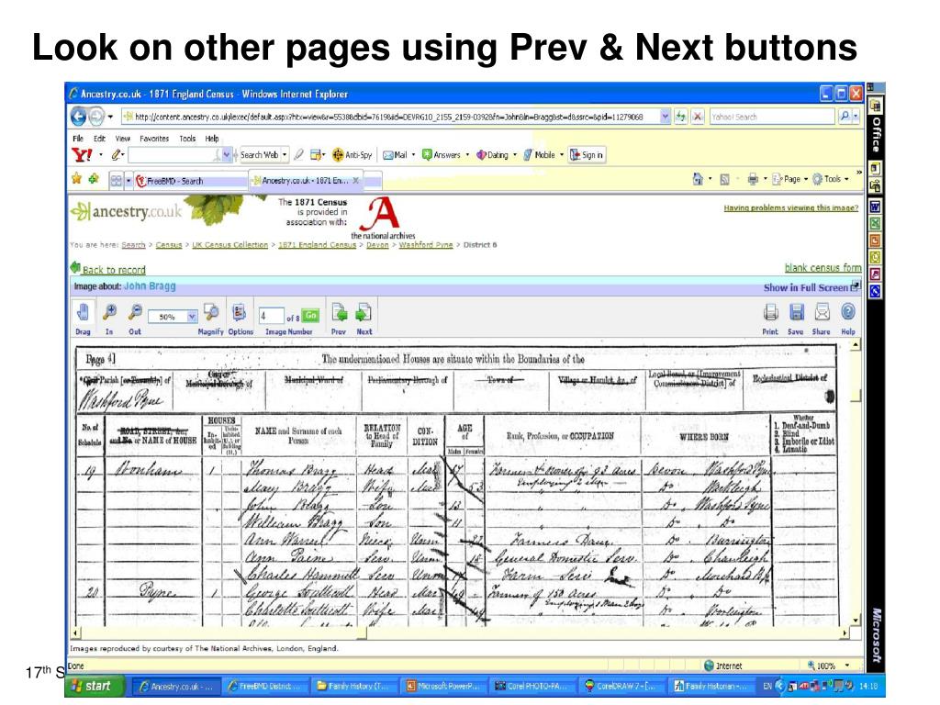Image resolution: width=940 pixels, height=705 pixels.
Task: Click the Anti-Spy toolbar button
Action: pyautogui.click(x=352, y=155)
